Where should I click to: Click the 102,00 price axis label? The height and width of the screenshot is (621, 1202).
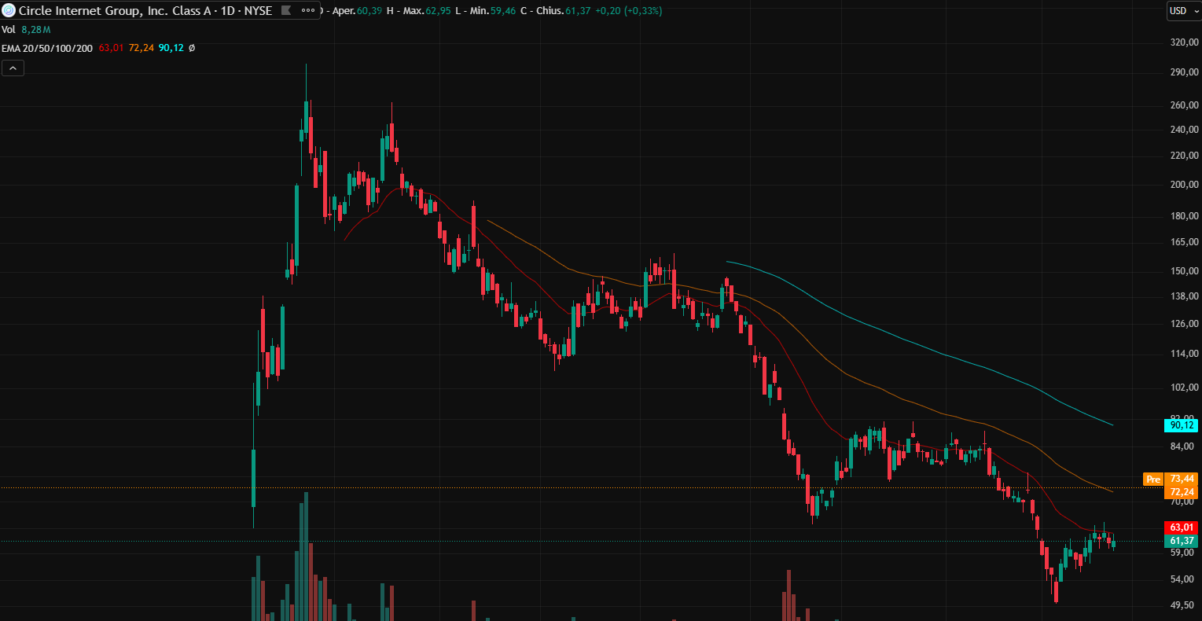1184,388
